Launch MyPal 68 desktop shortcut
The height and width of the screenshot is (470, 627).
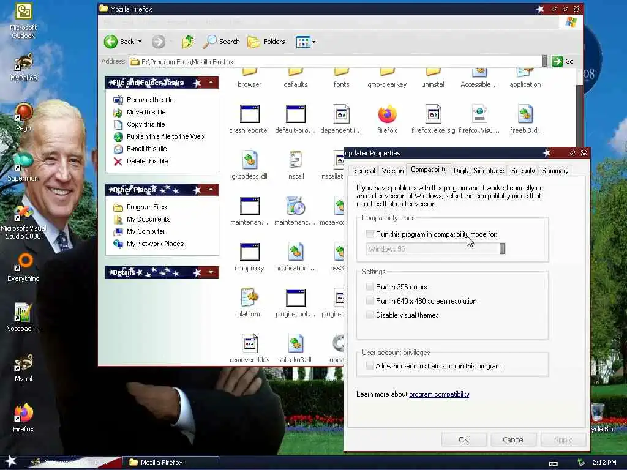[x=23, y=67]
